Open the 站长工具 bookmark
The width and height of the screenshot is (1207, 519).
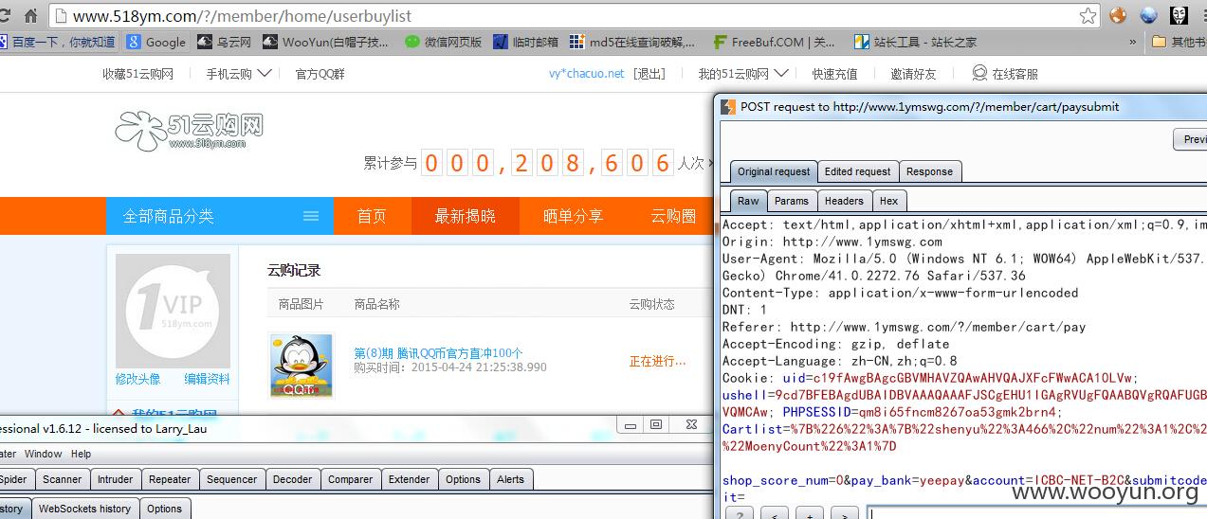(x=915, y=42)
